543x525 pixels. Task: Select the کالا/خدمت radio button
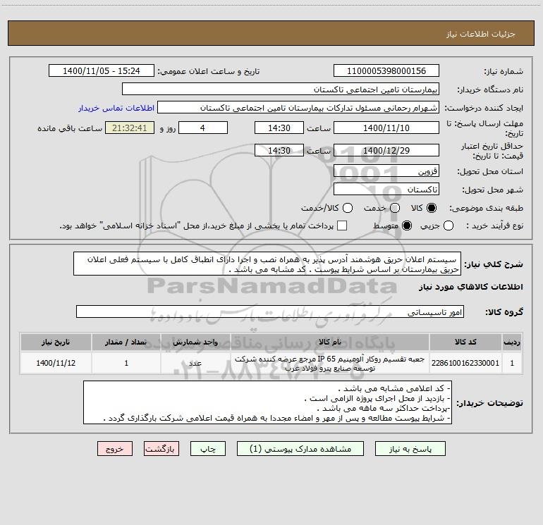pyautogui.click(x=348, y=208)
